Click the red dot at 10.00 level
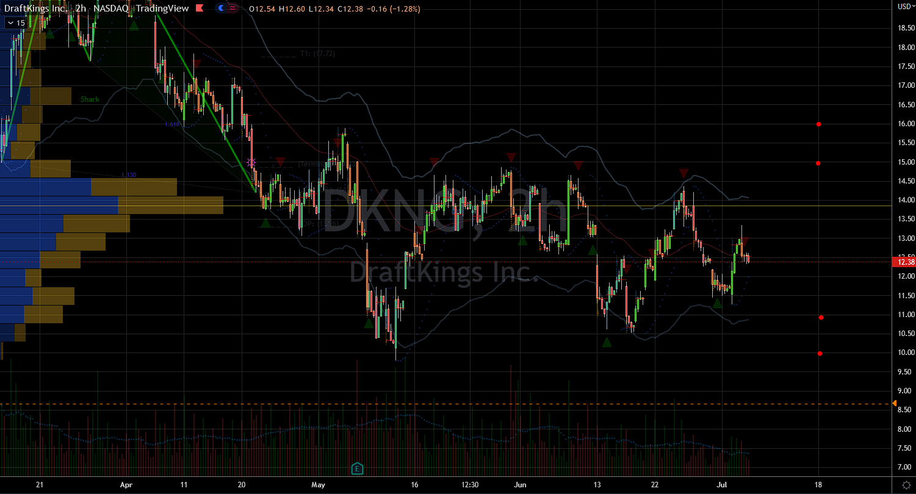Screen dimensions: 916x494 pos(820,353)
